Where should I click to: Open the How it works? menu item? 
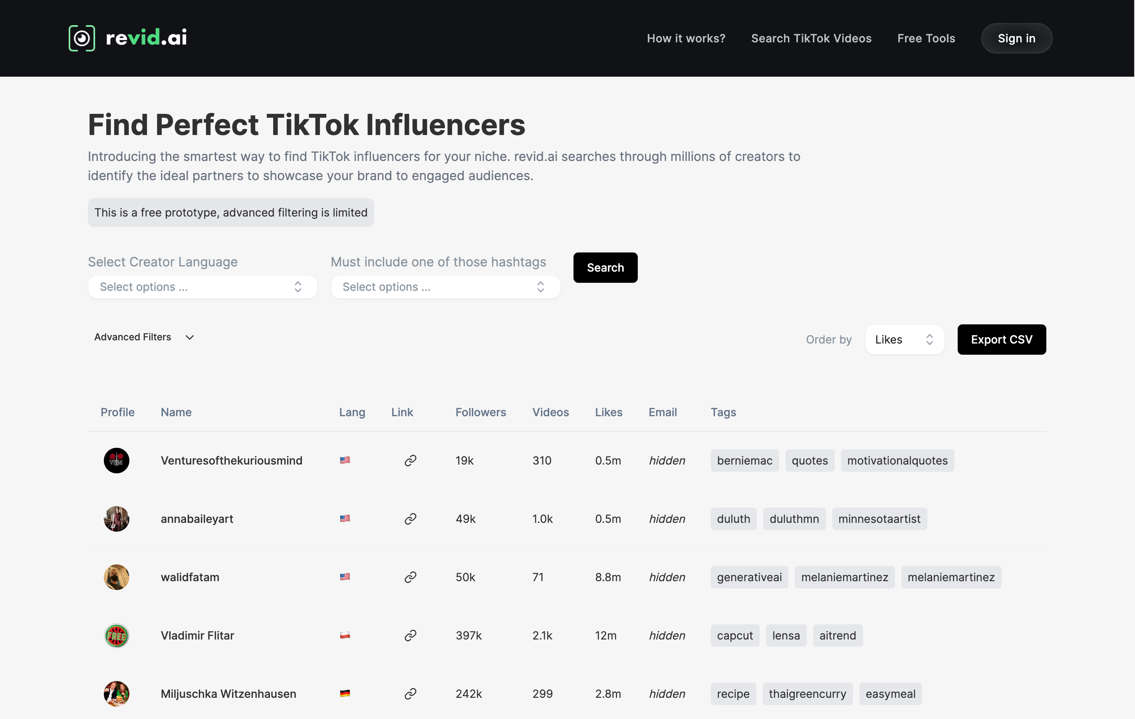click(686, 38)
